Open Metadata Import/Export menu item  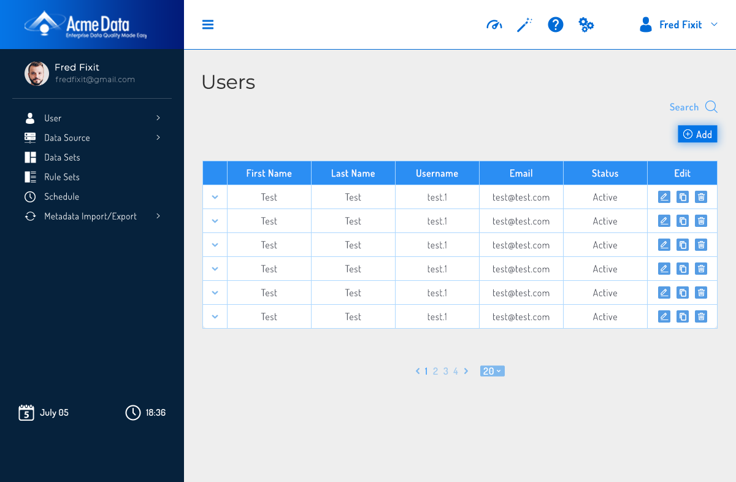point(92,216)
